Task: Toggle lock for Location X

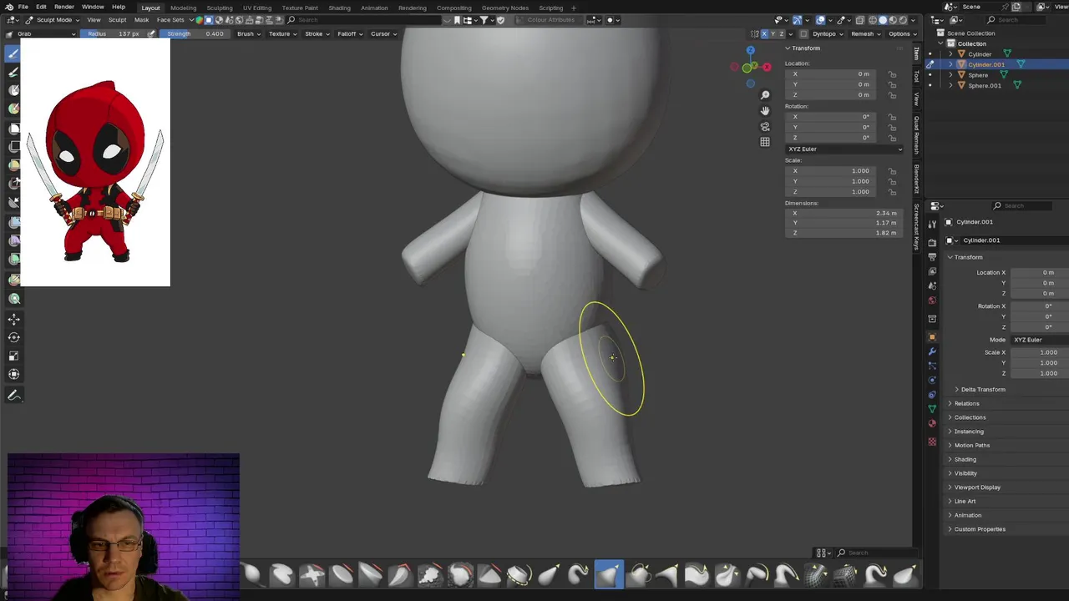Action: [892, 74]
